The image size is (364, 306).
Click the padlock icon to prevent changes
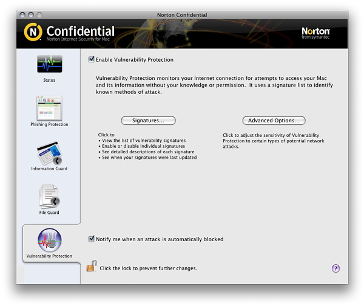click(91, 266)
